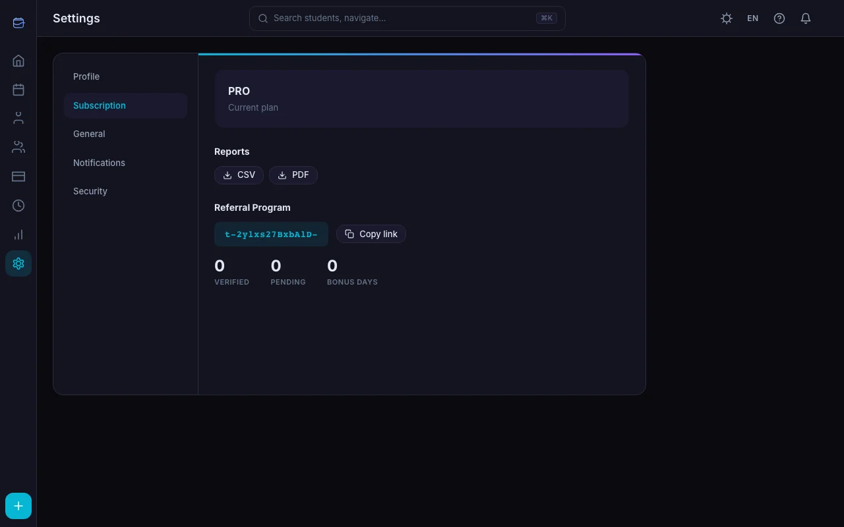Open the Home icon in sidebar
The image size is (844, 527).
click(x=18, y=61)
